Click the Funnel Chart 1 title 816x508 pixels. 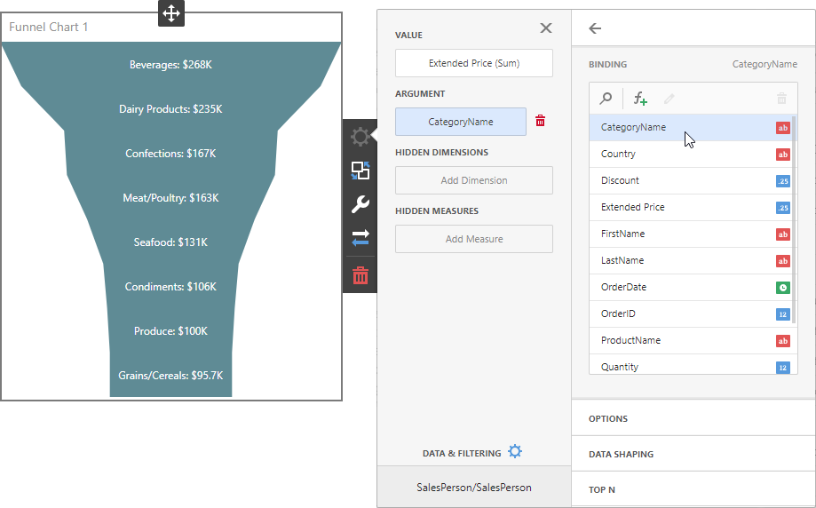pos(49,27)
